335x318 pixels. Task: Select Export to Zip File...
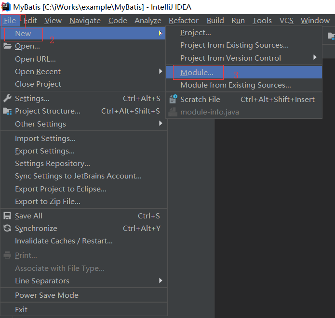pos(48,202)
